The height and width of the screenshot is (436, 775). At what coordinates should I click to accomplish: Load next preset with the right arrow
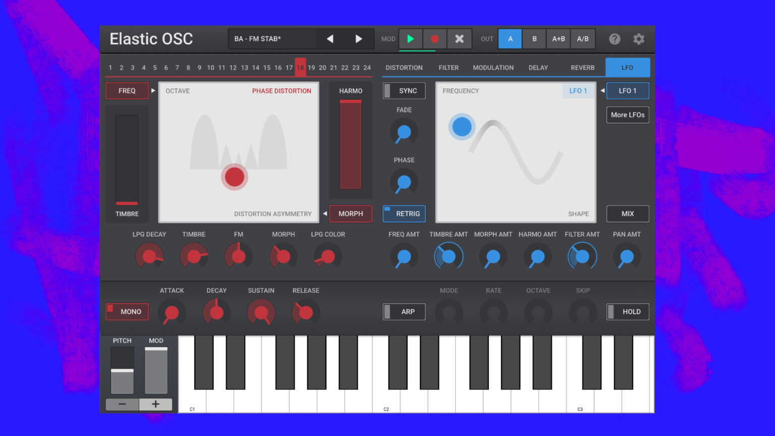pos(359,38)
